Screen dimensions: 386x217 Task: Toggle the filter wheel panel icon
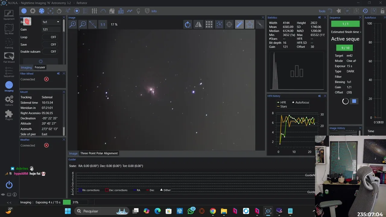pyautogui.click(x=42, y=11)
